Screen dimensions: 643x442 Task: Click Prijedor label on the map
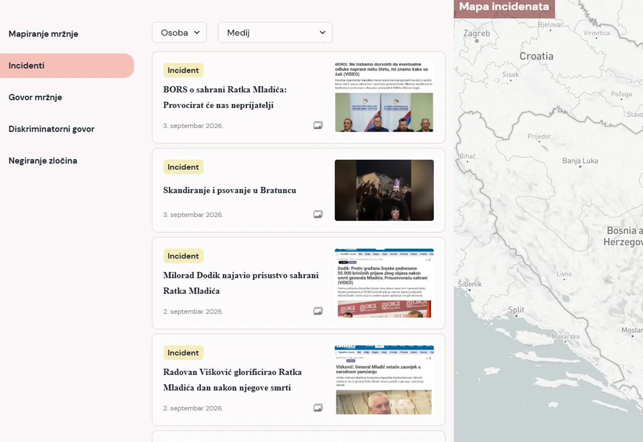539,136
